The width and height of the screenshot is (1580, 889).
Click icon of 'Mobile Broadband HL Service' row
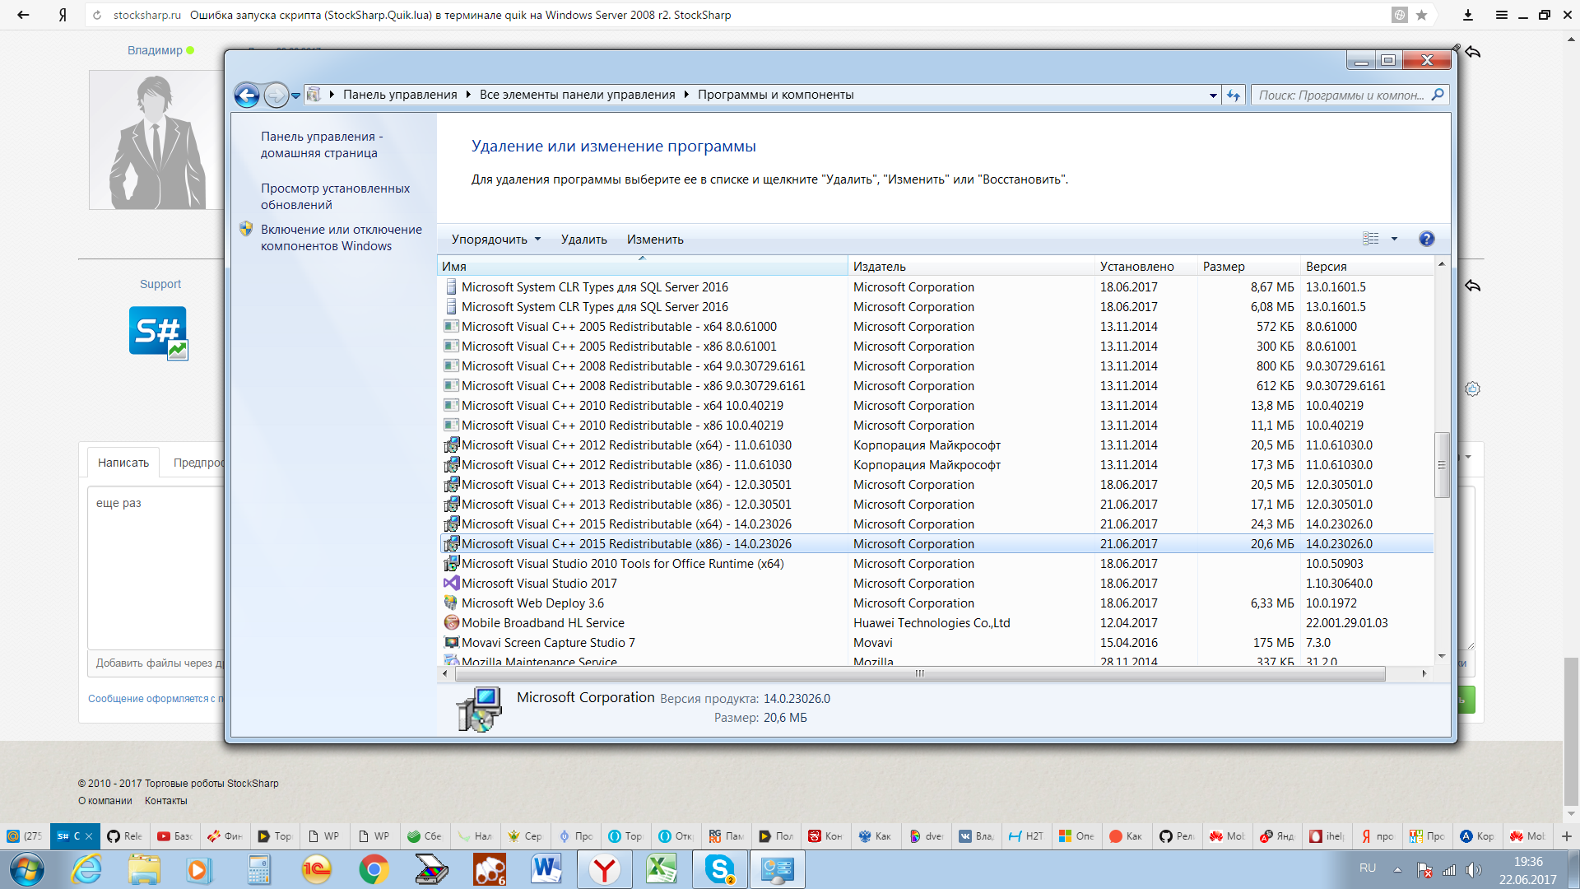tap(451, 623)
